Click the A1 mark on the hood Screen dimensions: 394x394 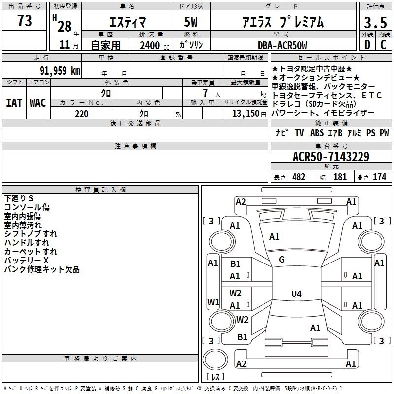274,237
